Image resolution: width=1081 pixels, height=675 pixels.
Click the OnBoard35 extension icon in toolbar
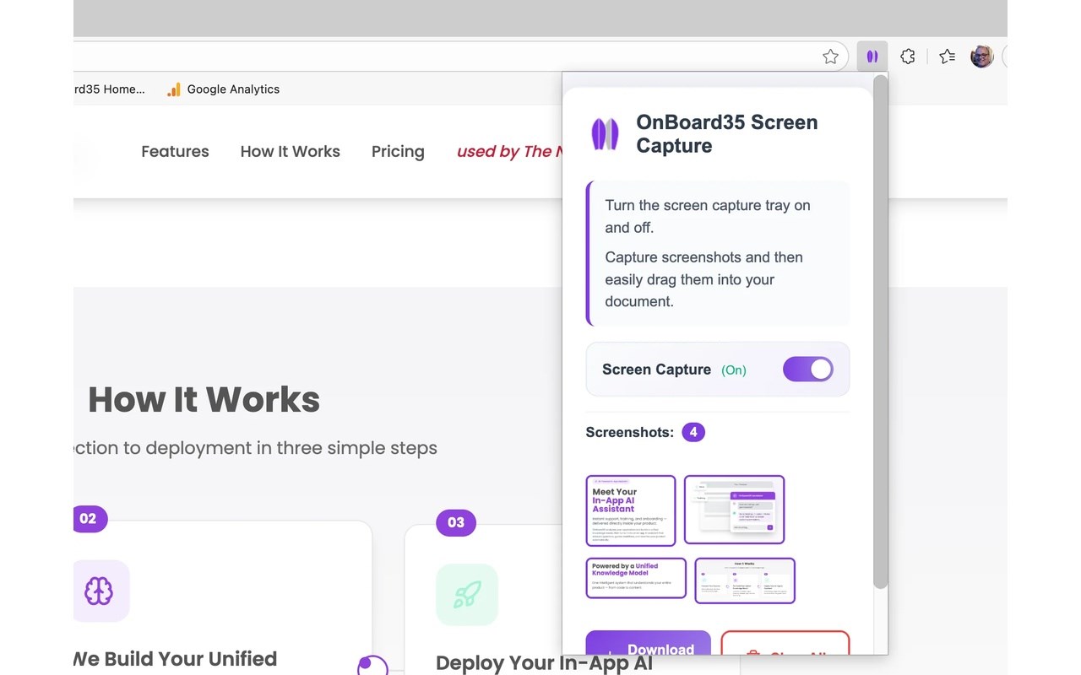coord(872,57)
